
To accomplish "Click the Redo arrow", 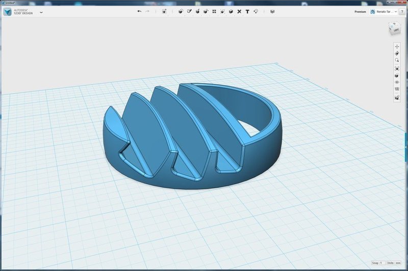I will [x=147, y=11].
